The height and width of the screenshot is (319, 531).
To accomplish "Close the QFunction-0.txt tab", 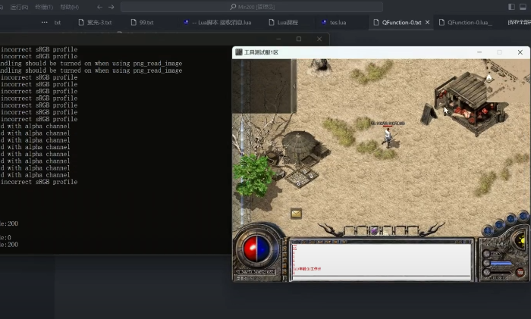I will coord(428,23).
